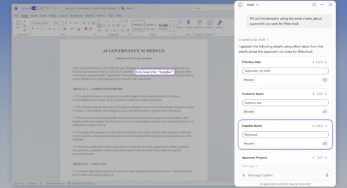347x188 pixels.
Task: Activate the microphone in Copilot message box
Action: pyautogui.click(x=327, y=175)
